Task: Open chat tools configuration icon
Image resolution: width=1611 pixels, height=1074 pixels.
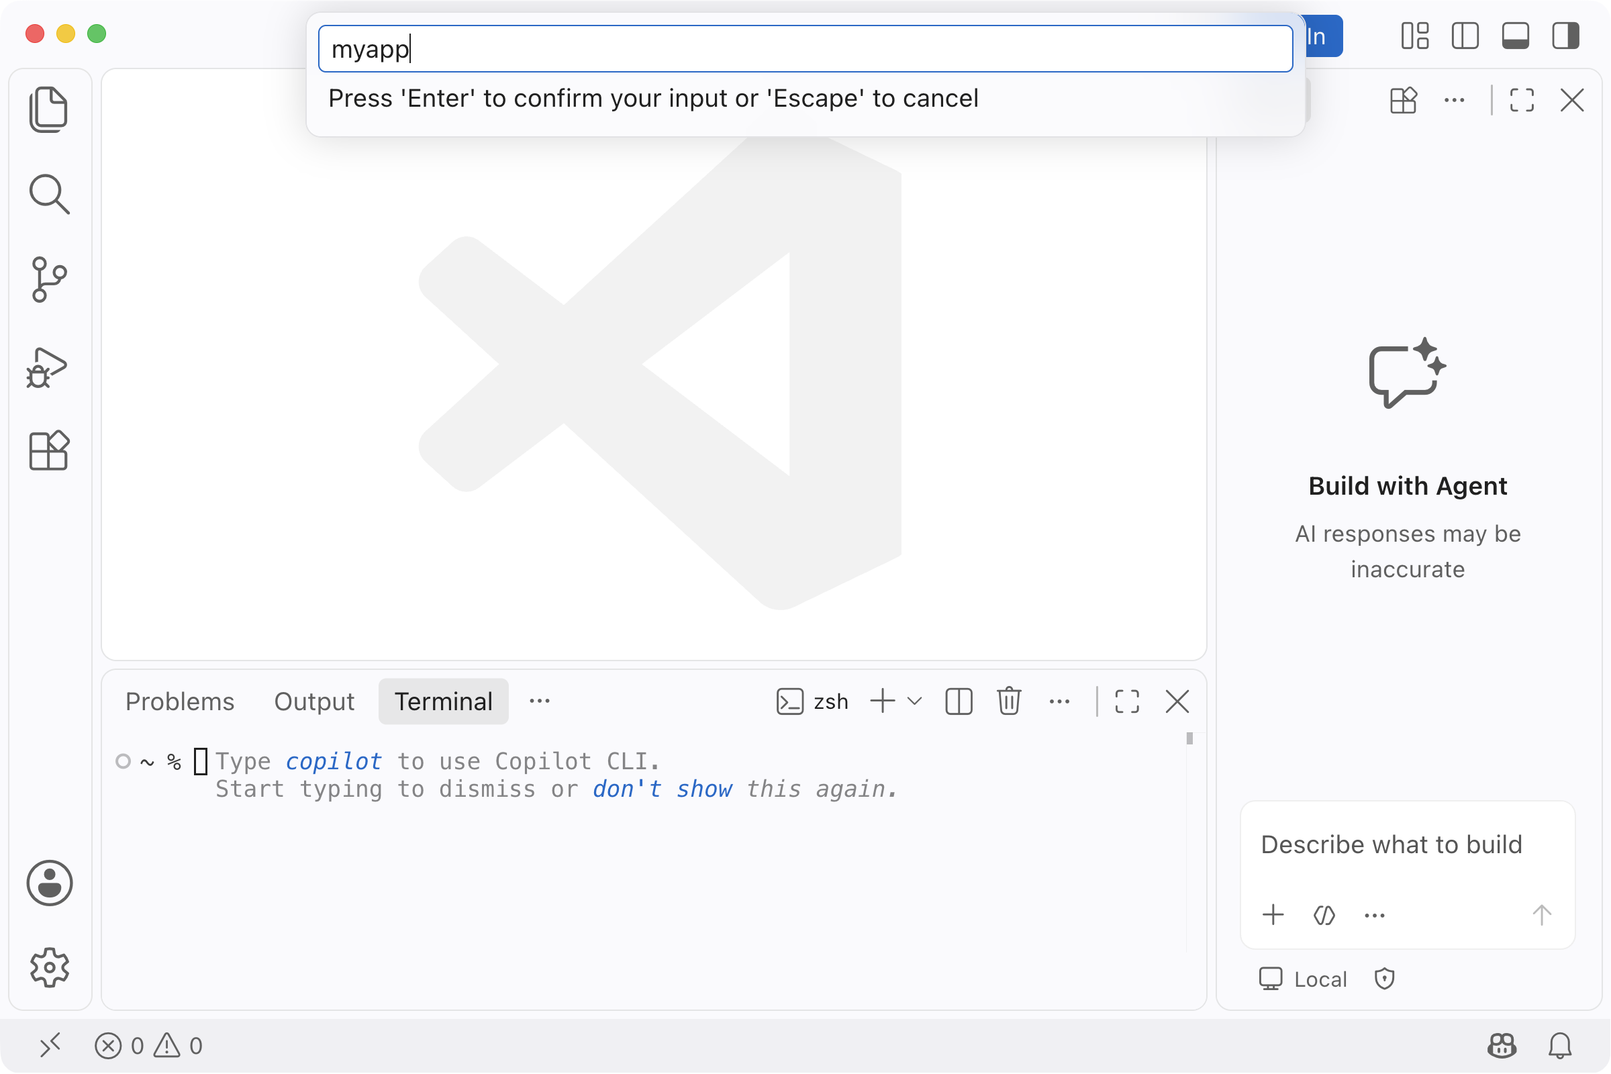Action: (x=1324, y=915)
